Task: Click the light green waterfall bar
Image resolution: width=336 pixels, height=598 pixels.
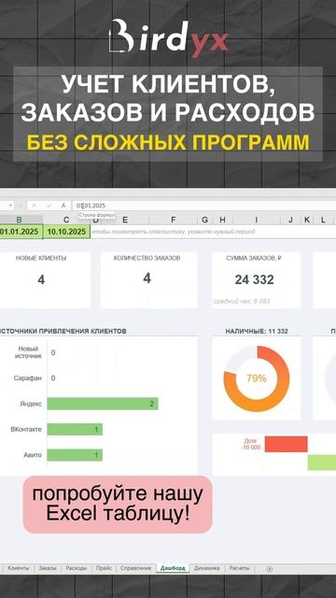Action: click(x=322, y=463)
